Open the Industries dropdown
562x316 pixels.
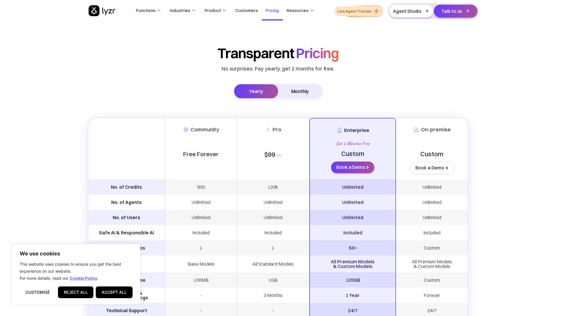coord(182,11)
